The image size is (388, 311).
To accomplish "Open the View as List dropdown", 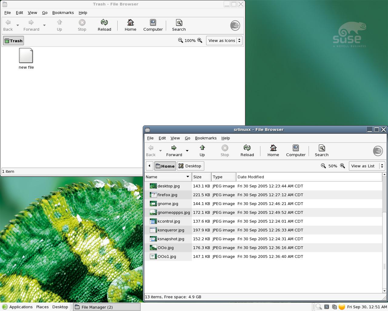I will pyautogui.click(x=367, y=166).
